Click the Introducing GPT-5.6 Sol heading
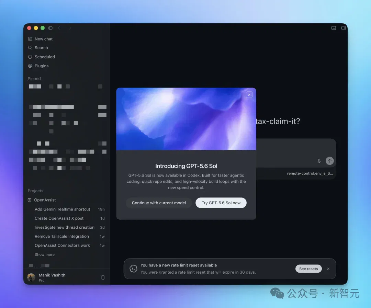Screen dimensions: 371x308 tap(186, 166)
